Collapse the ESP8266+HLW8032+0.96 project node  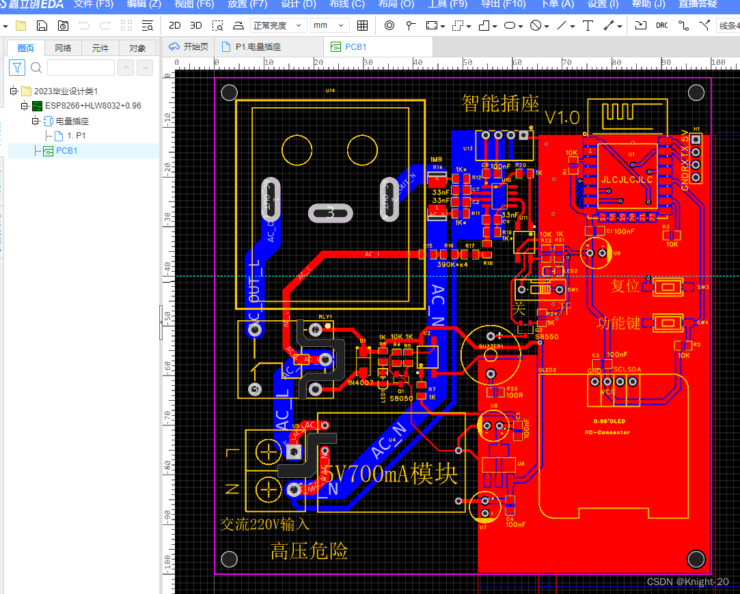point(25,106)
